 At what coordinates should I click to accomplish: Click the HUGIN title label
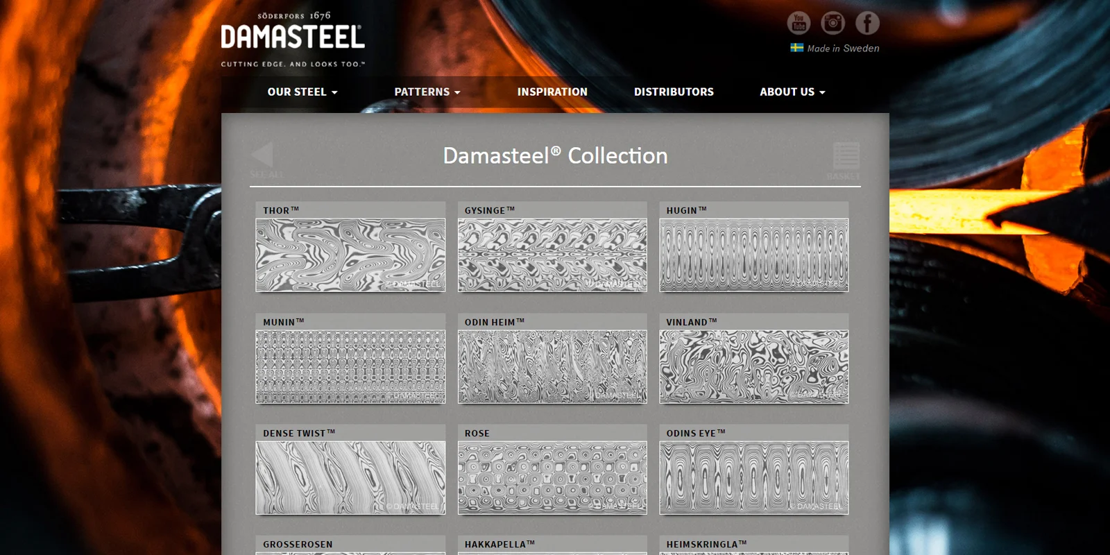(687, 210)
